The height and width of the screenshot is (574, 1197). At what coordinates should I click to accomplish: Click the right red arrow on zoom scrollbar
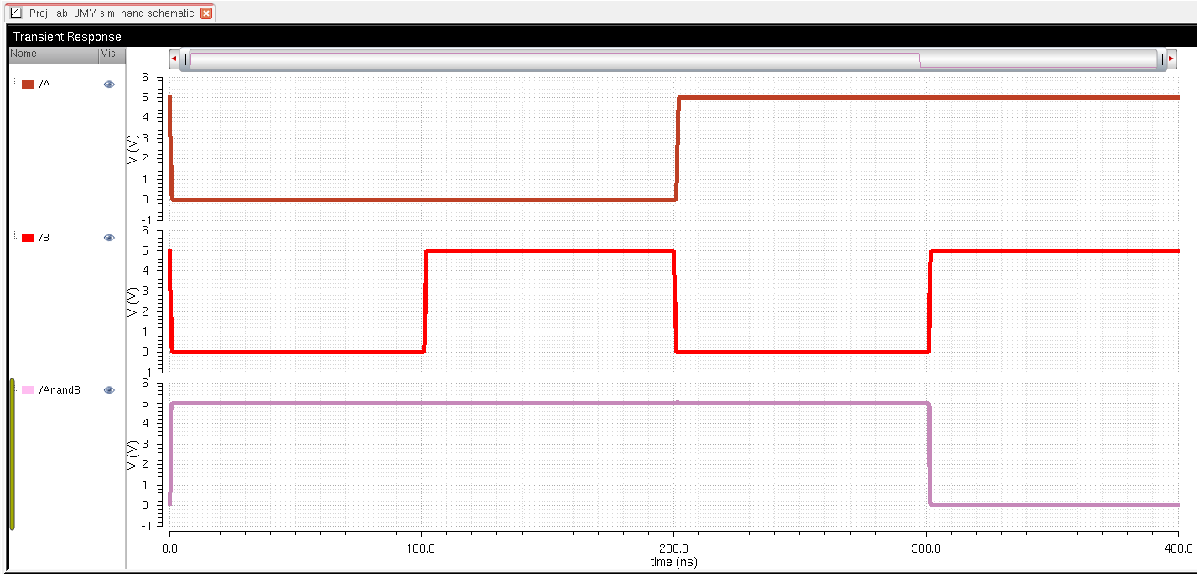[x=1171, y=59]
